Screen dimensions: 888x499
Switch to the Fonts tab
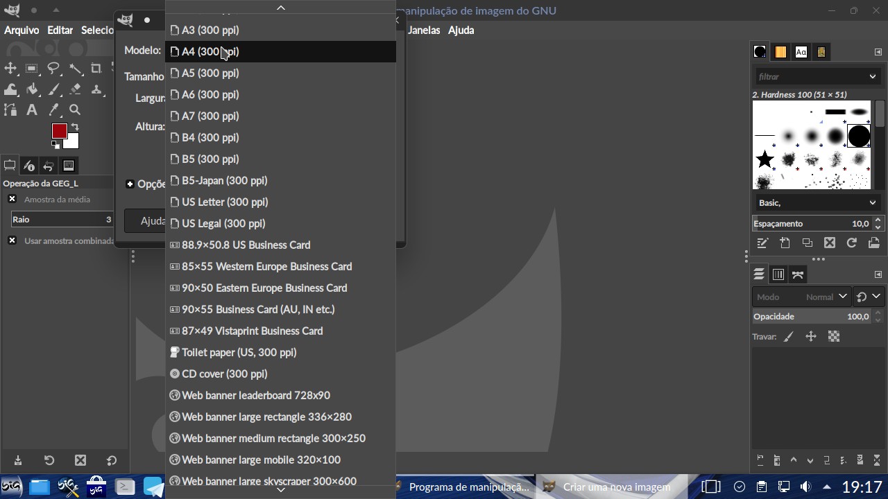(801, 52)
